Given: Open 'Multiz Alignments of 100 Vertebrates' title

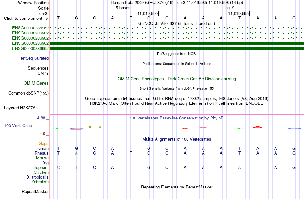Looking at the screenshot, I should pyautogui.click(x=177, y=139).
